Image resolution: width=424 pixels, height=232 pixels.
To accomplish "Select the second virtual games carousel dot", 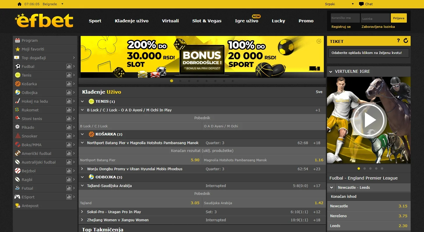I will tap(364, 168).
